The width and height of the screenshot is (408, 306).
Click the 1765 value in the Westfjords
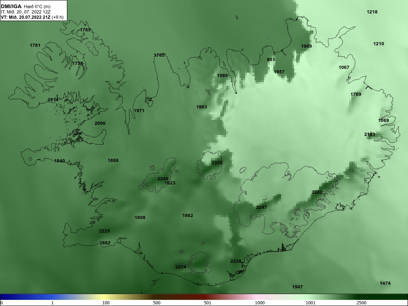coord(85,30)
